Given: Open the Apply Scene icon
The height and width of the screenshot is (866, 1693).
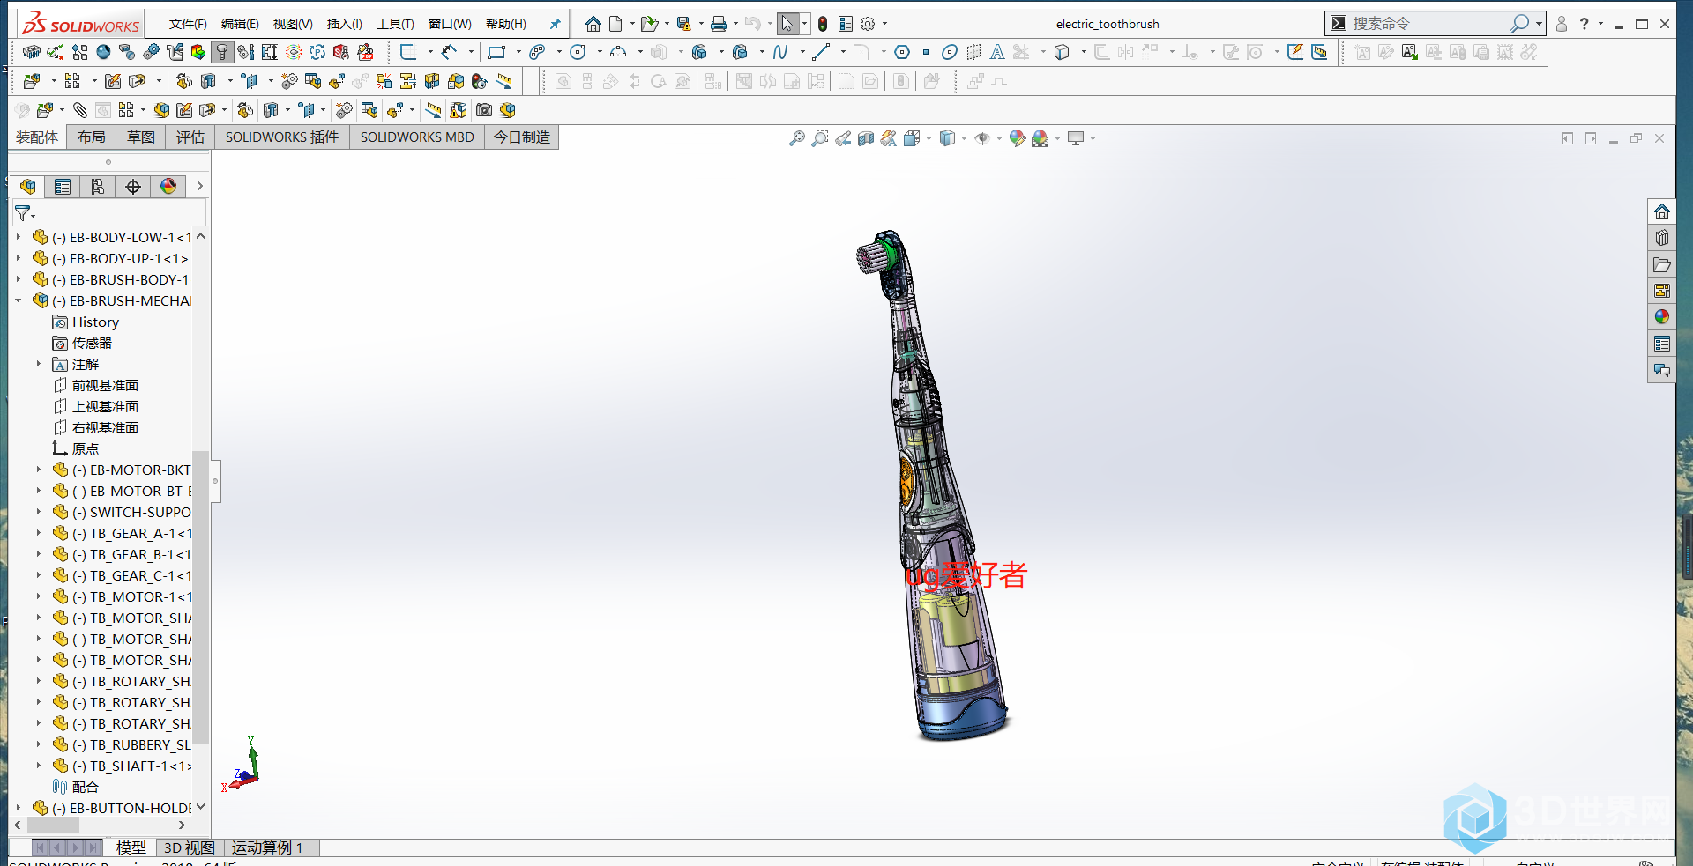Looking at the screenshot, I should coord(1040,138).
